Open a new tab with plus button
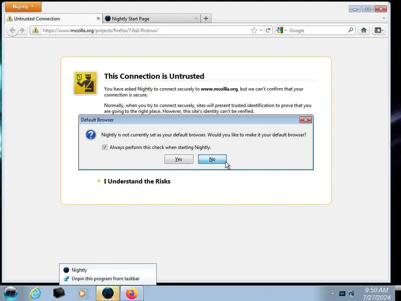Screen dimensions: 401x301 click(x=206, y=18)
